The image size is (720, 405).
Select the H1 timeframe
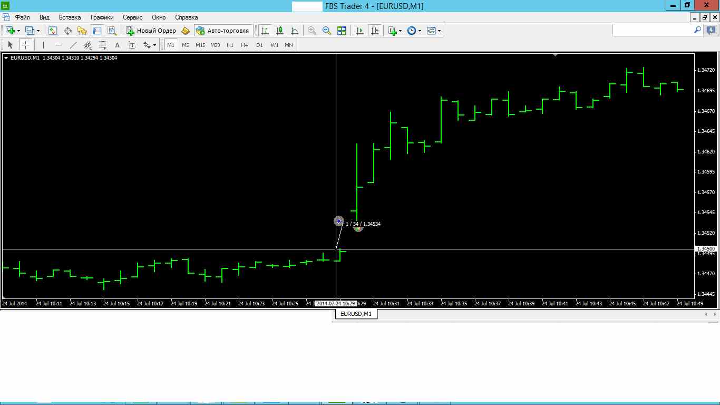click(x=230, y=45)
